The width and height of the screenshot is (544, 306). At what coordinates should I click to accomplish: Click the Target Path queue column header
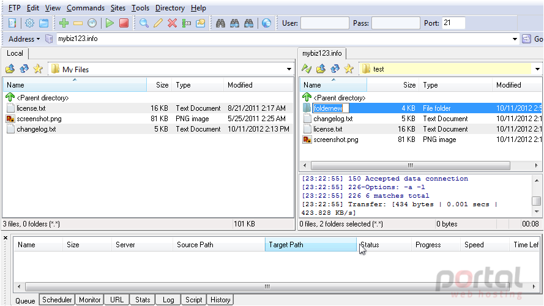[x=310, y=245]
